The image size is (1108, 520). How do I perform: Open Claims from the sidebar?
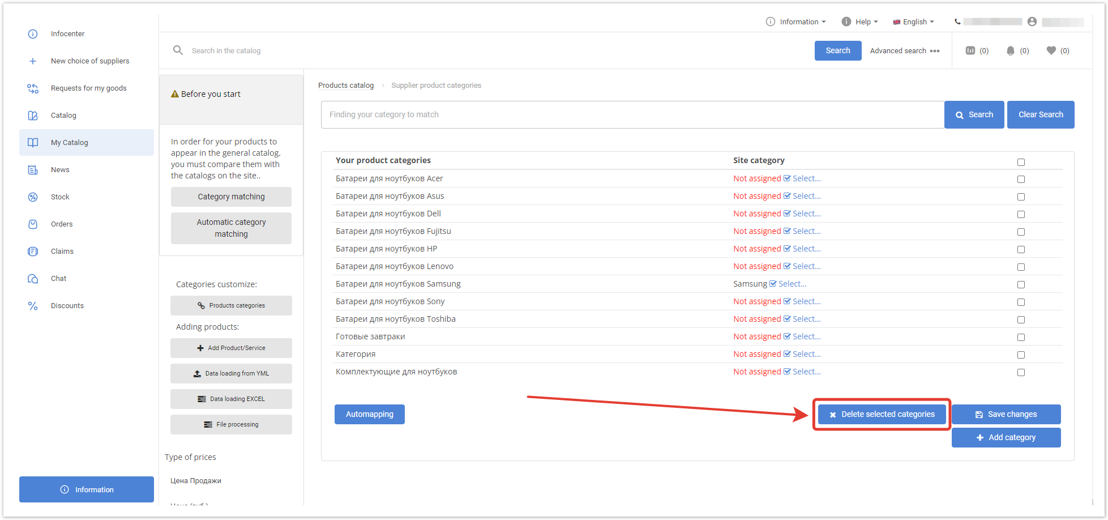pos(62,252)
